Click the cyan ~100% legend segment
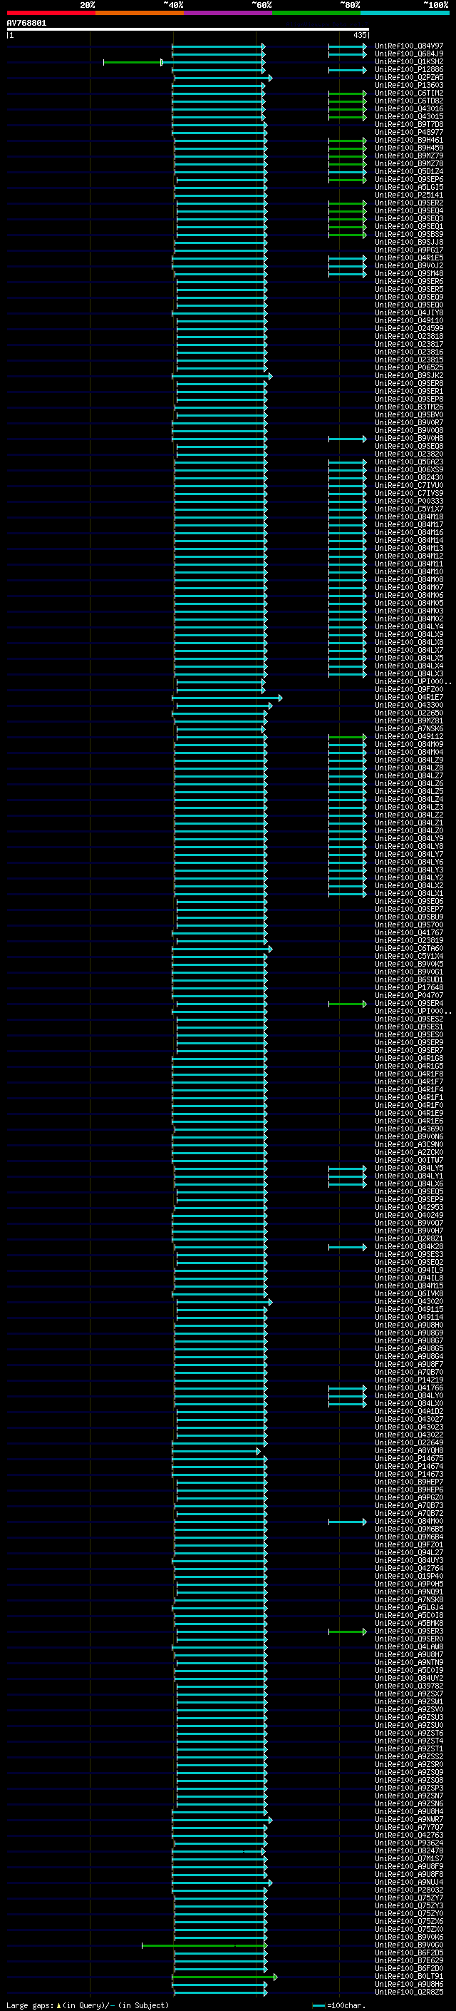Viewport: 456px width, 2011px height. coord(405,13)
